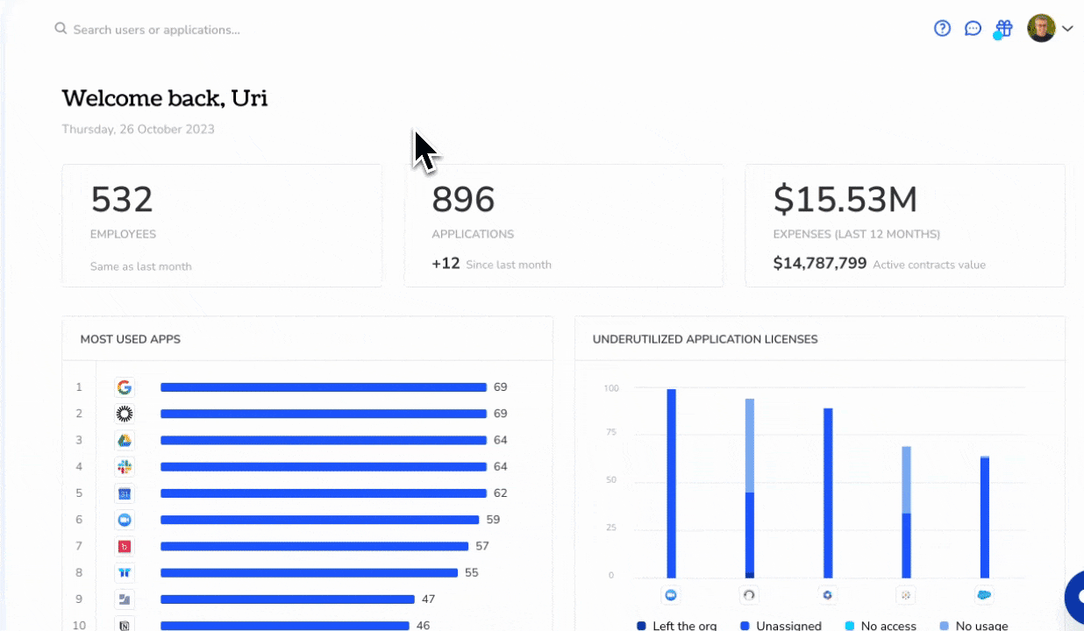Click the Most Used Apps panel title
The height and width of the screenshot is (631, 1084).
click(130, 339)
